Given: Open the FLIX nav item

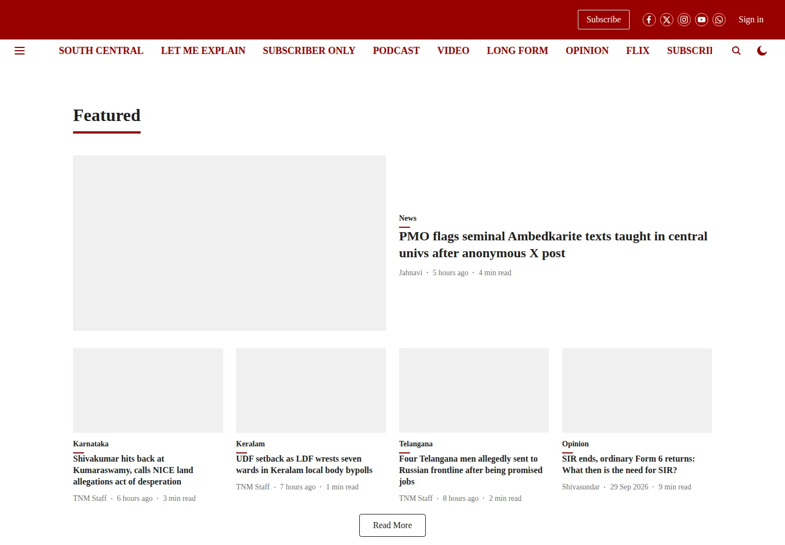Looking at the screenshot, I should 638,51.
